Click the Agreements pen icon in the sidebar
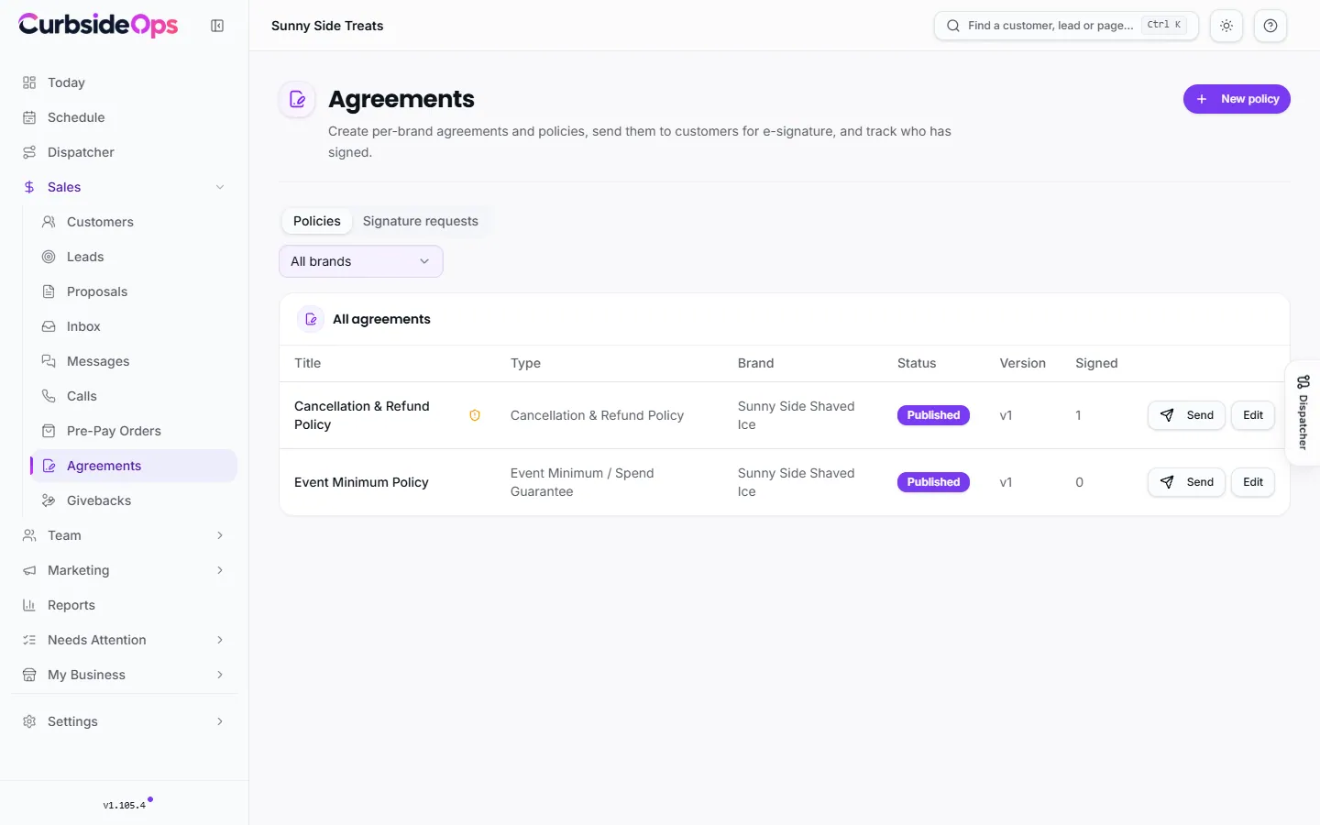 (49, 466)
